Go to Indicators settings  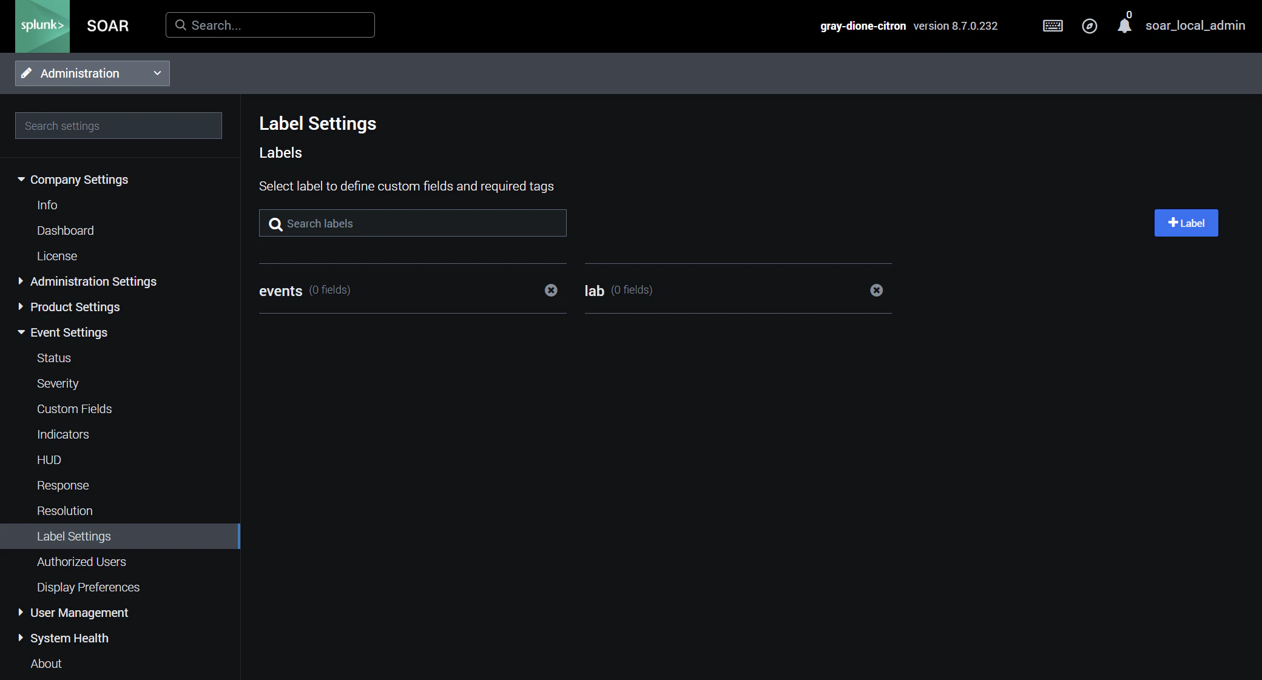[x=63, y=434]
